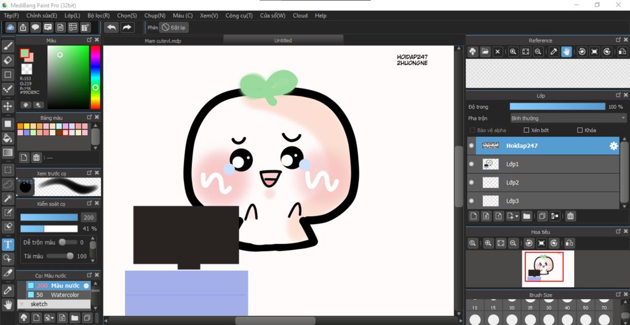Hide the Lớp3 layer
The image size is (630, 325).
point(471,201)
